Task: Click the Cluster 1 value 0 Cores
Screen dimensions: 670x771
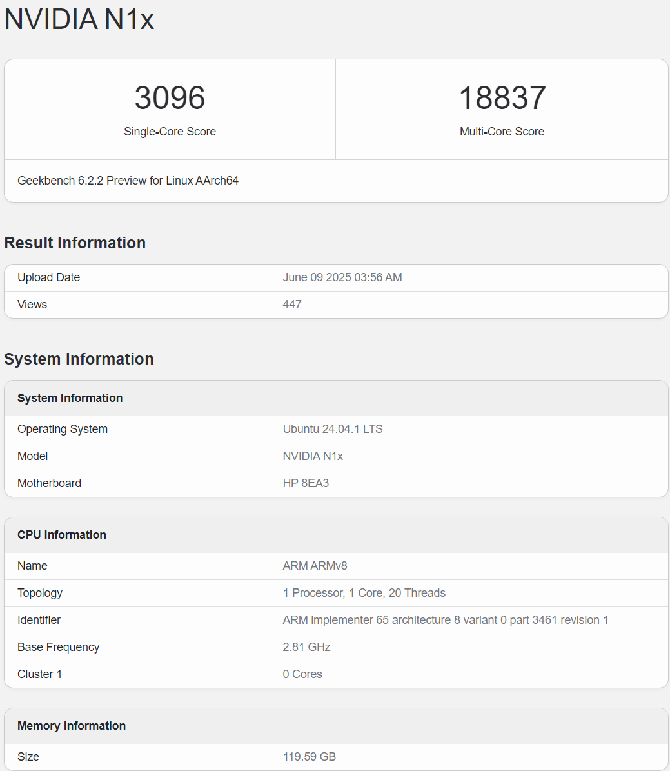Action: pyautogui.click(x=302, y=674)
